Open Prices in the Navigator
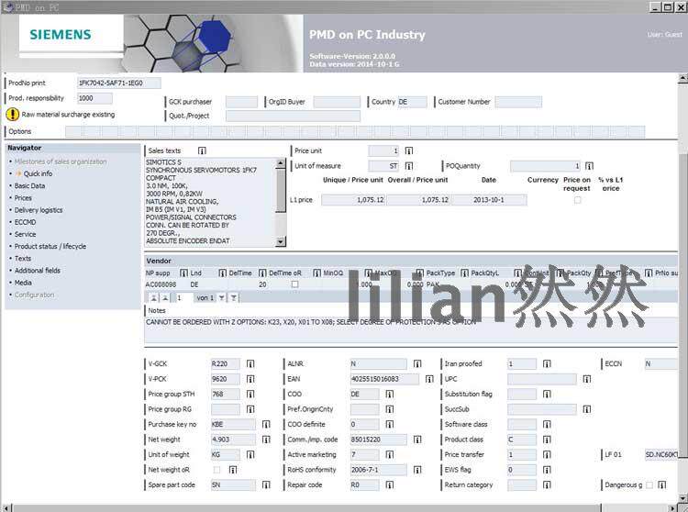Viewport: 688px width, 512px height. 23,198
